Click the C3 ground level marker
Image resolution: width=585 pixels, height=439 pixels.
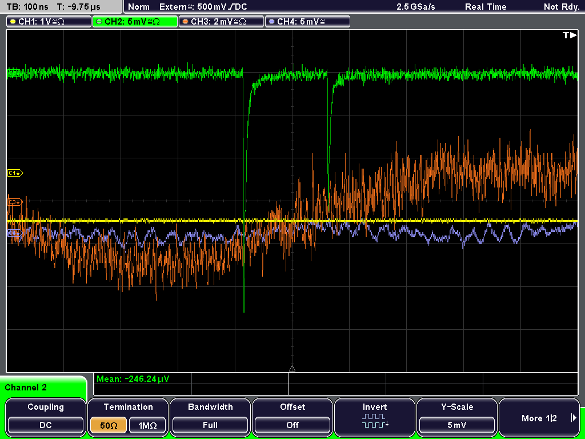15,202
